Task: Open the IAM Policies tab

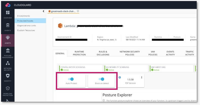Action: click(153, 53)
